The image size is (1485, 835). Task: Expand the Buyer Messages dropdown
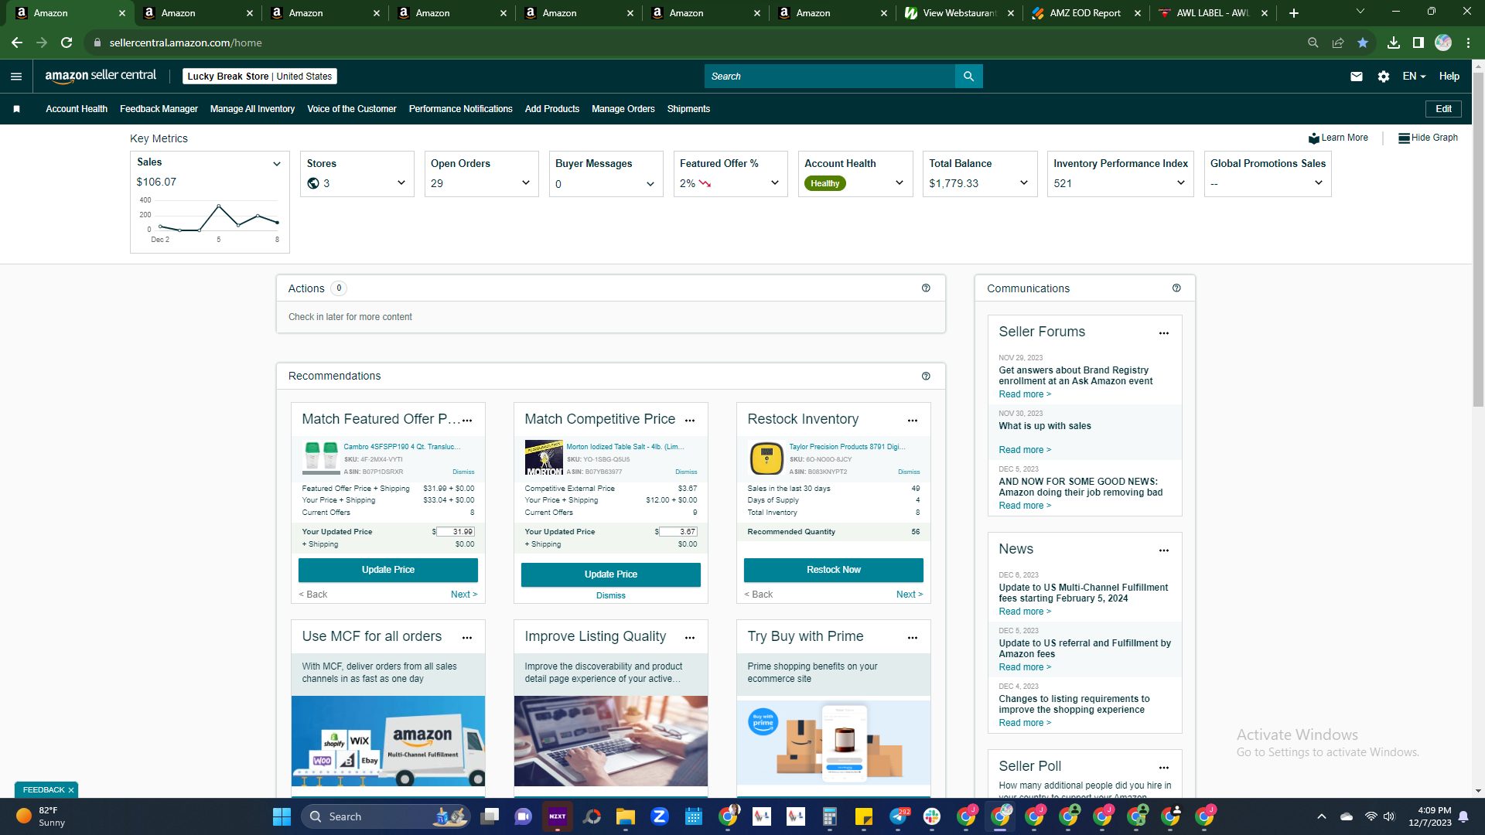(x=650, y=184)
